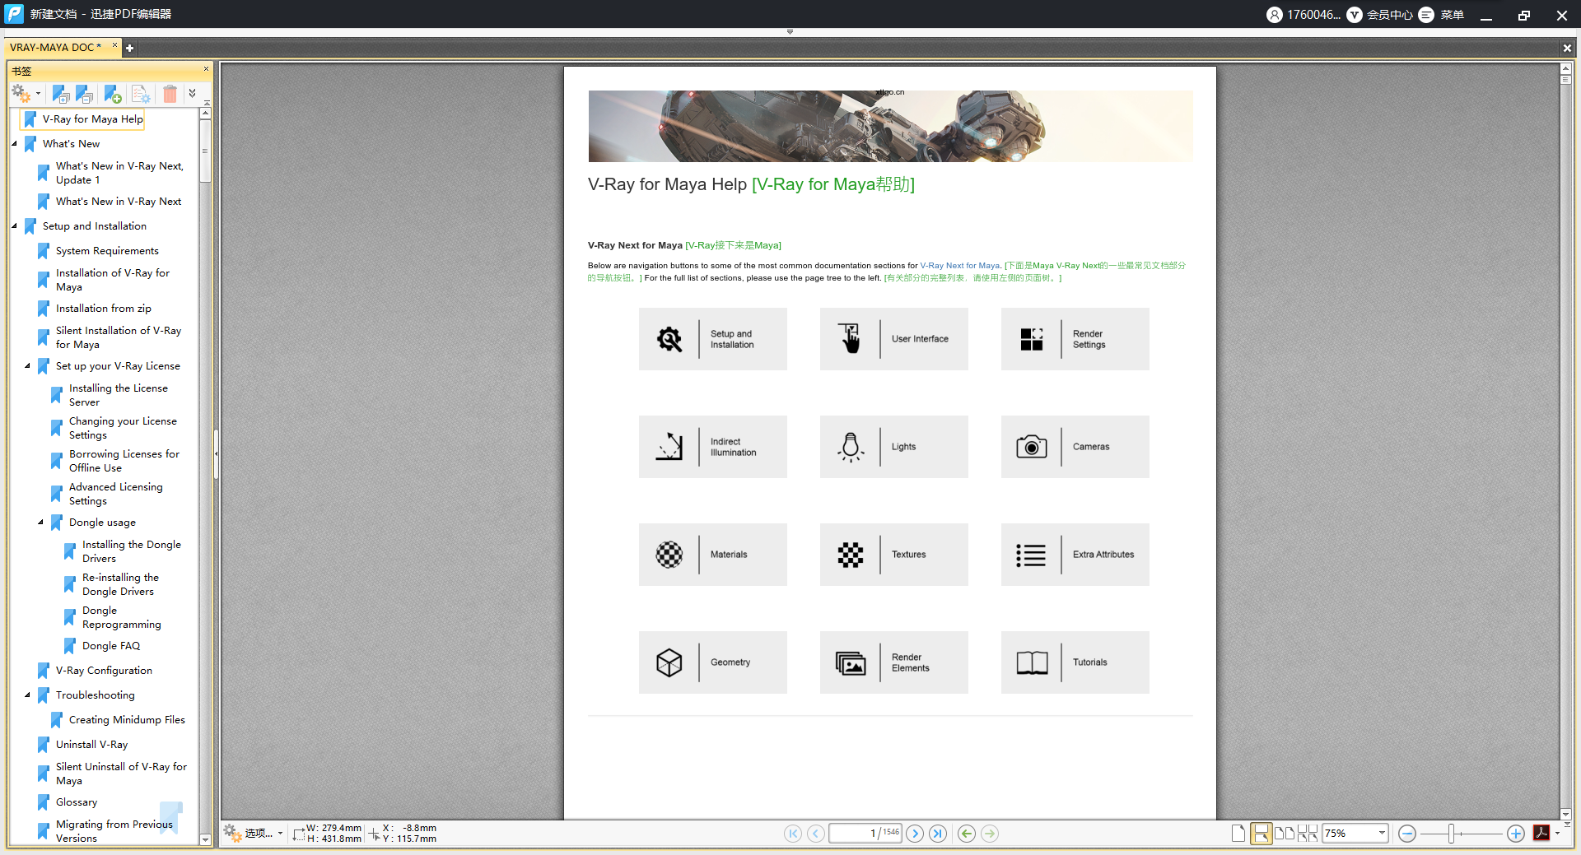Click the Geometry cube icon
The width and height of the screenshot is (1581, 855).
coord(669,662)
